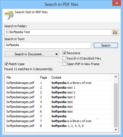Select page 7 result 'Softpedia is a library of over'

[x=59, y=121]
